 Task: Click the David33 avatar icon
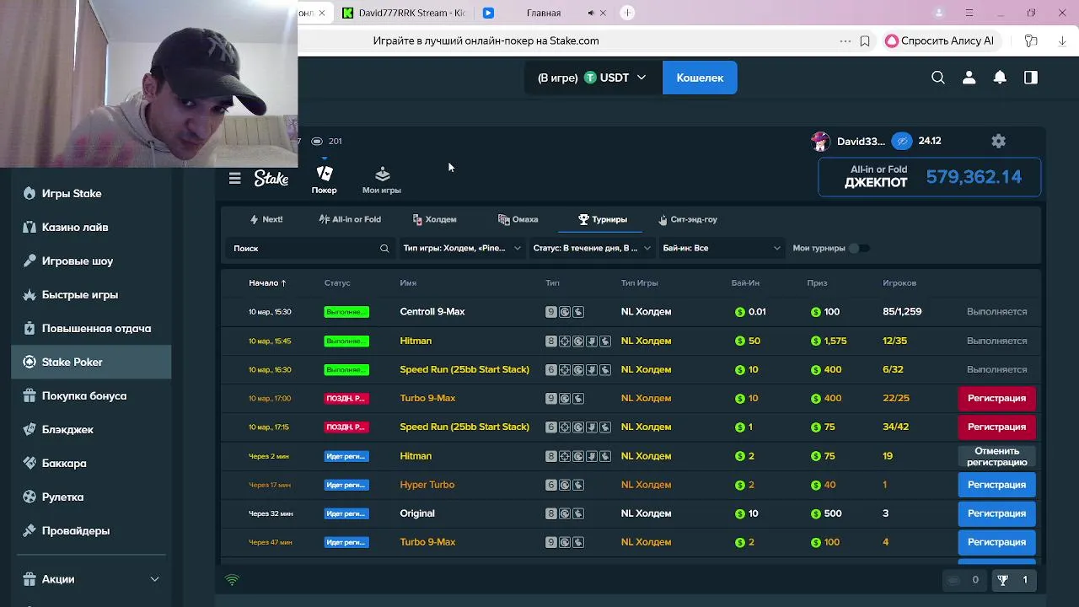point(820,141)
